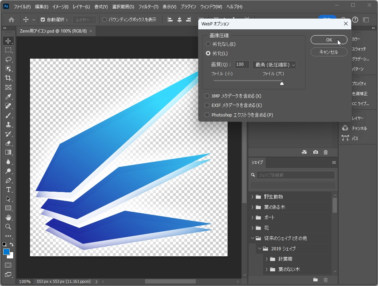This screenshot has width=378, height=286.
Task: Select the Horizontal Type tool
Action: pyautogui.click(x=8, y=190)
